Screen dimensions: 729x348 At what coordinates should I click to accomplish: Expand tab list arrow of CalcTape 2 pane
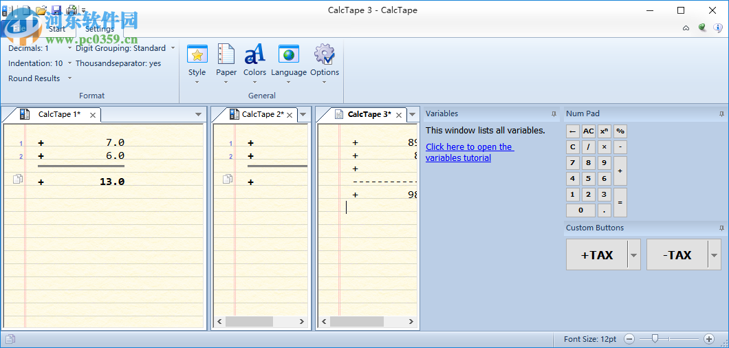click(x=303, y=114)
